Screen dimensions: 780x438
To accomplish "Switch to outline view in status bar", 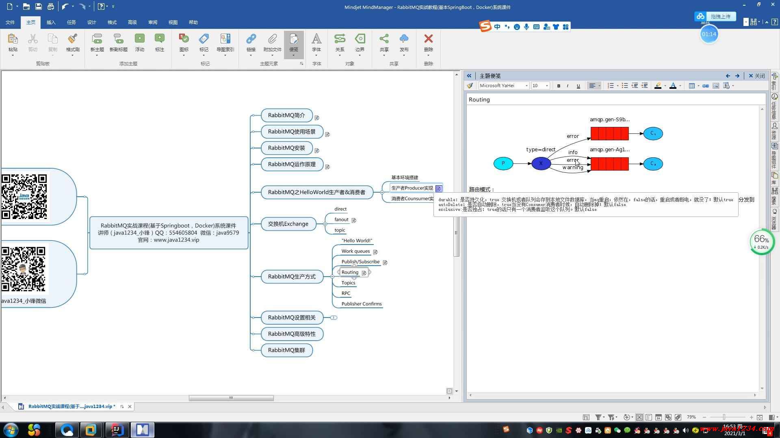I will pyautogui.click(x=649, y=417).
